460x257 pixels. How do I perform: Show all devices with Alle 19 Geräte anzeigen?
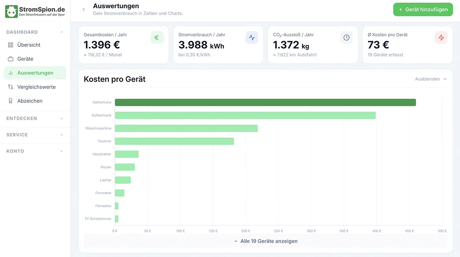265,241
